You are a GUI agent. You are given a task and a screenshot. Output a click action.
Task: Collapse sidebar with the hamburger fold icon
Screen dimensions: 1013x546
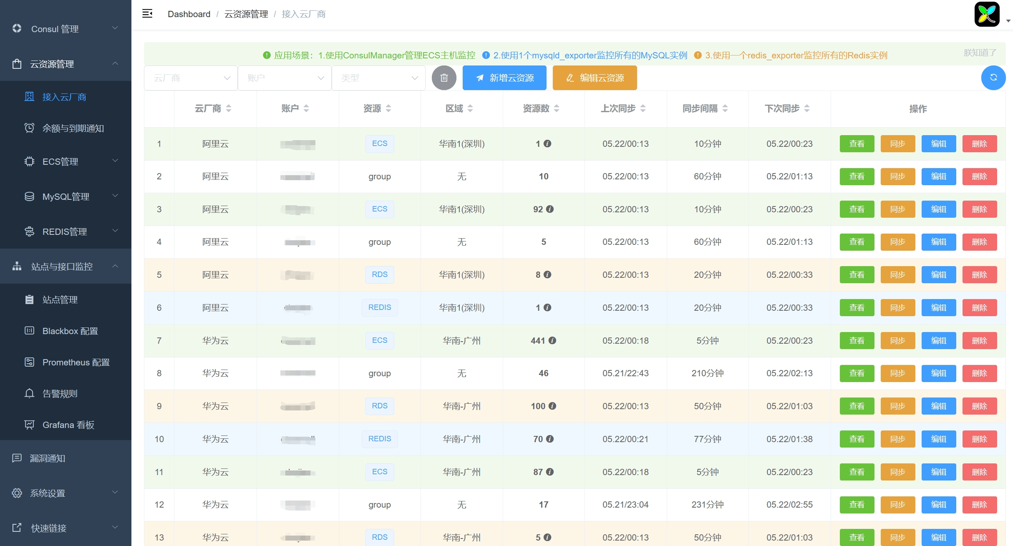tap(147, 14)
